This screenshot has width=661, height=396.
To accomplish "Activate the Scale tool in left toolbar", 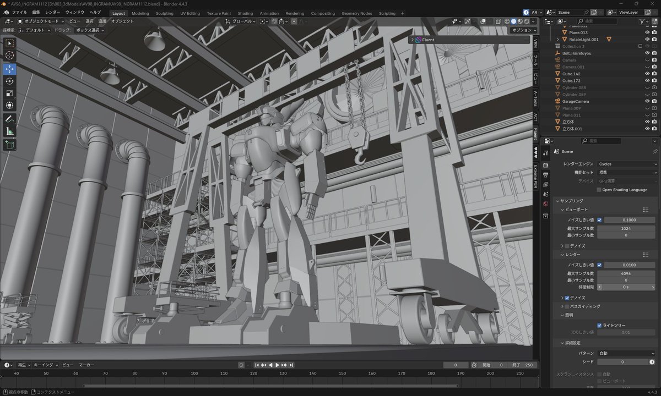I will coord(10,93).
